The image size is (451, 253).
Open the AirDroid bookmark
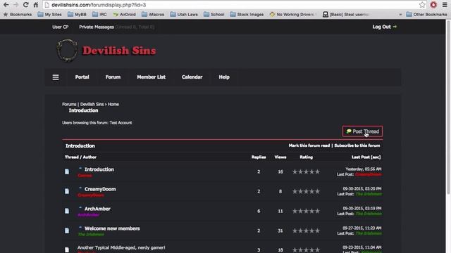124,14
